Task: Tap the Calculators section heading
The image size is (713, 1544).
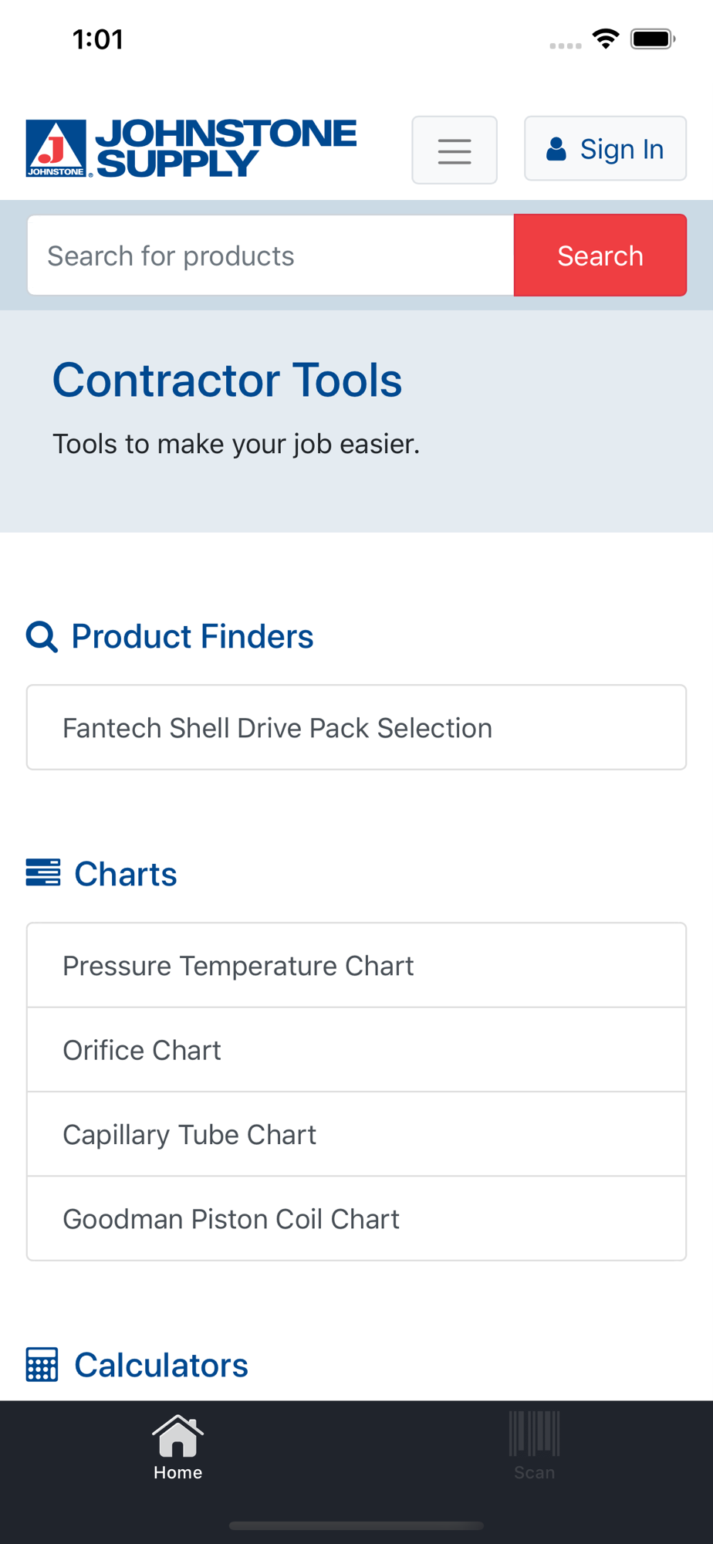Action: coord(161,1365)
